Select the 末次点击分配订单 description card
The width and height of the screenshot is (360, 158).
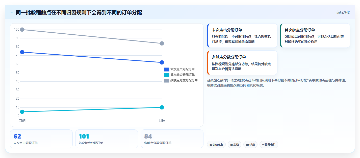coord(242,36)
